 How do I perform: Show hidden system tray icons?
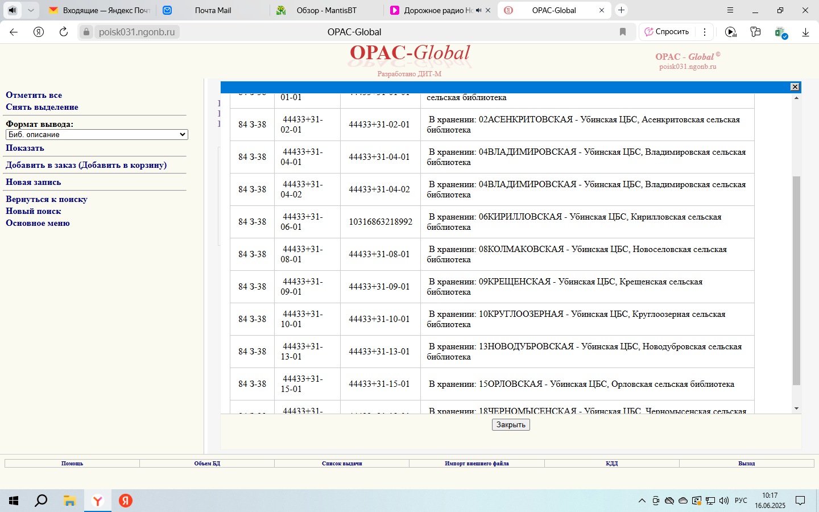642,501
